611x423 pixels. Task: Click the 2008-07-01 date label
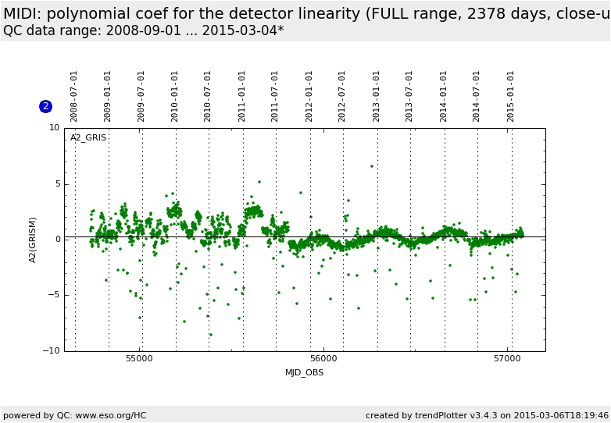point(74,96)
